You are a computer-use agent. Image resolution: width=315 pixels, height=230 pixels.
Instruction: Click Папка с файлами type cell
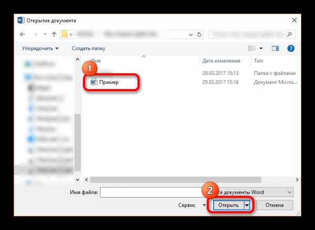[x=275, y=73]
